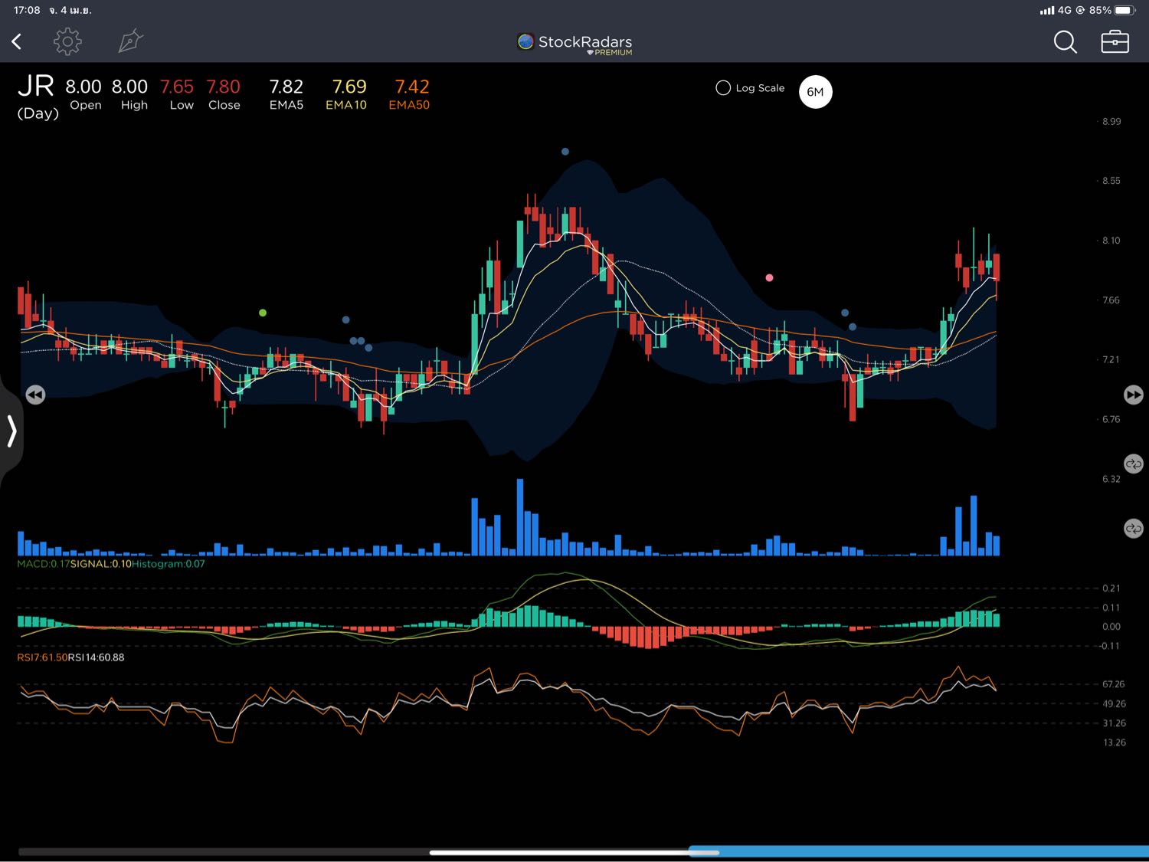Tap the green signal dot on chart
The height and width of the screenshot is (862, 1149).
(x=263, y=313)
